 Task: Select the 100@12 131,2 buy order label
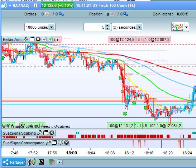(x=121, y=126)
